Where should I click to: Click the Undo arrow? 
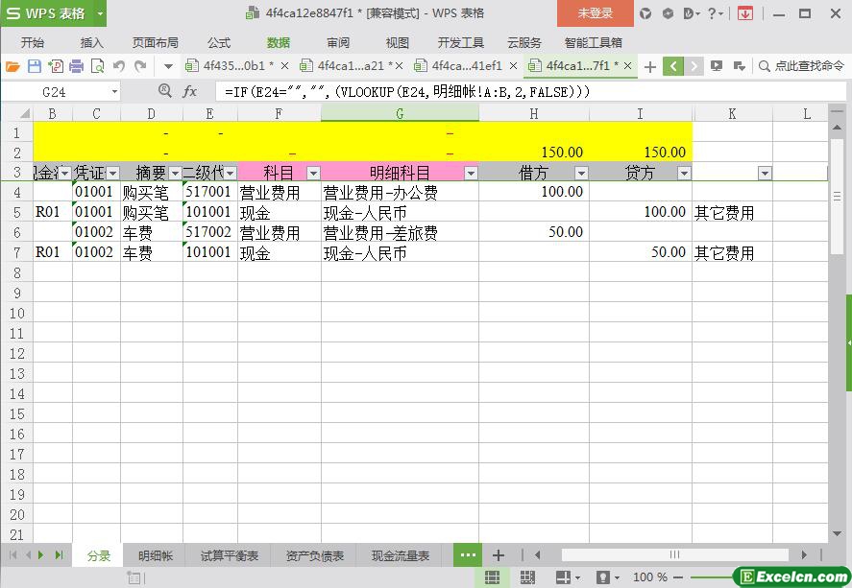point(119,66)
